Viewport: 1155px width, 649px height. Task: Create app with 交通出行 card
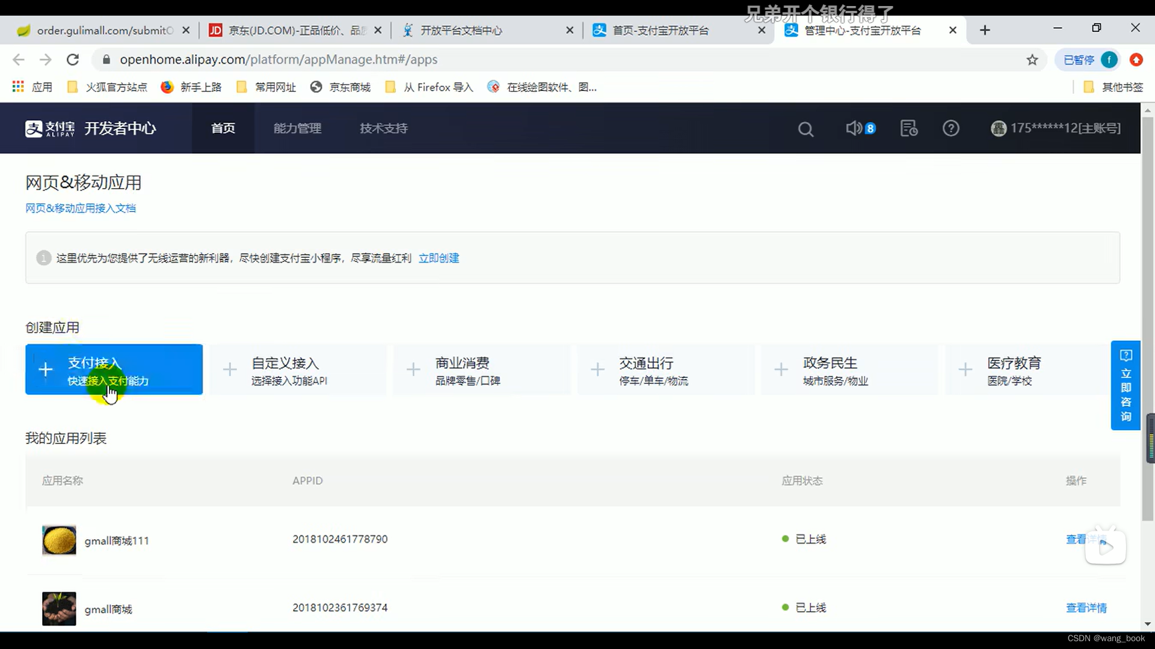[666, 370]
